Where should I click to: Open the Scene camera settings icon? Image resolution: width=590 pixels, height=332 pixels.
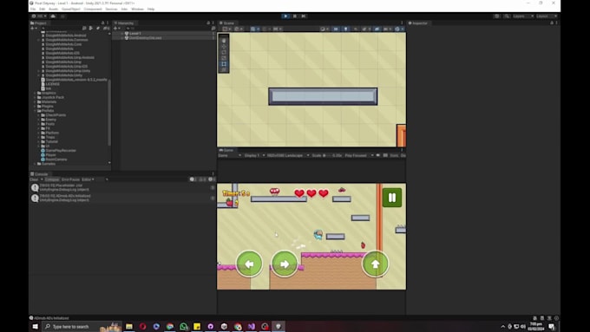tap(387, 29)
